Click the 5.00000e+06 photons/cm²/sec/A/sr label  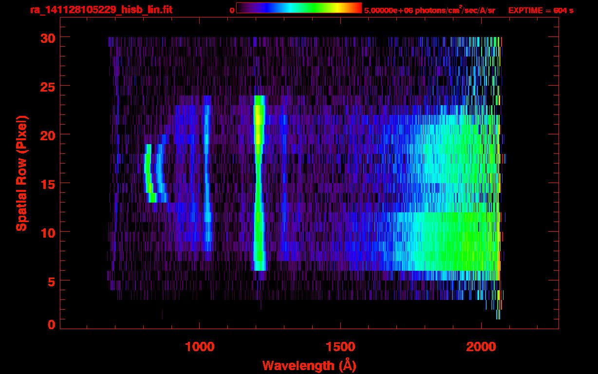point(430,10)
